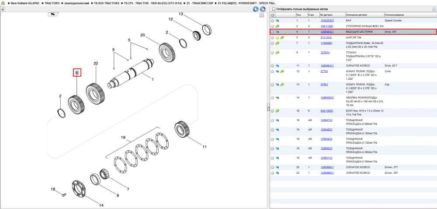Click the green arrow for part 118026R1
The image size is (437, 209).
pos(277,43)
